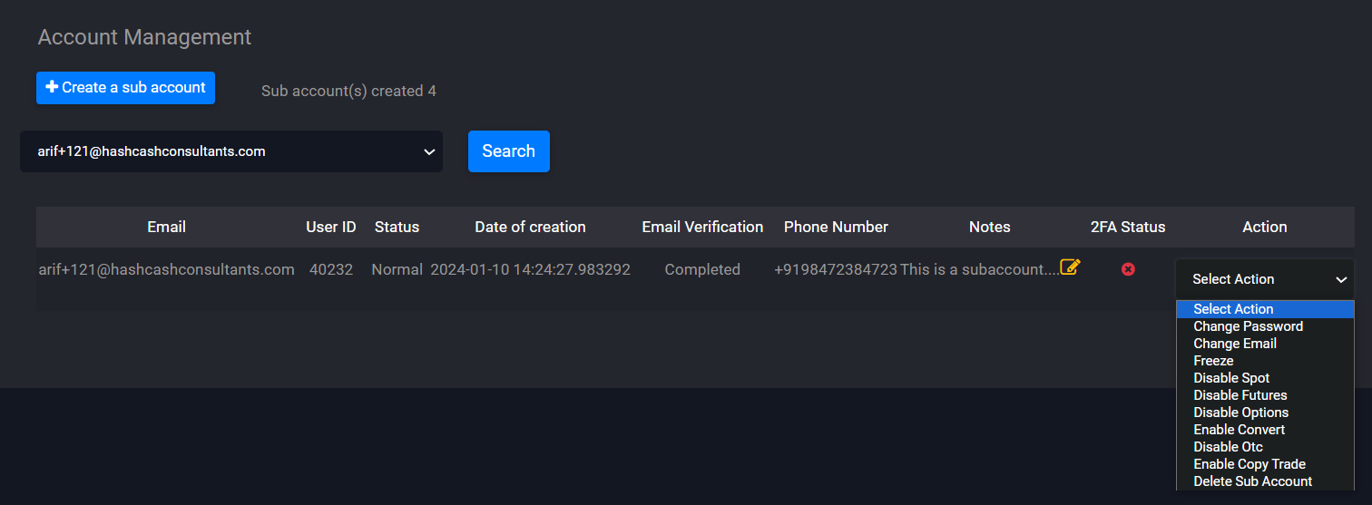The height and width of the screenshot is (505, 1372).
Task: Select Disable Spot in the action list
Action: pos(1231,378)
